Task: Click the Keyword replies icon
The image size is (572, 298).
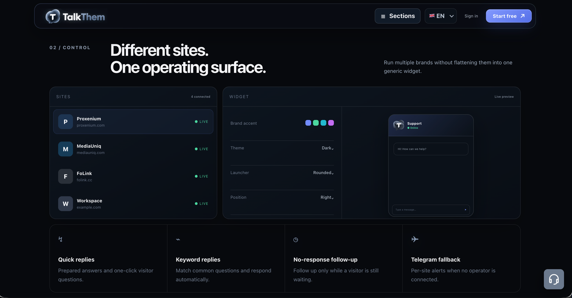Action: (x=178, y=240)
